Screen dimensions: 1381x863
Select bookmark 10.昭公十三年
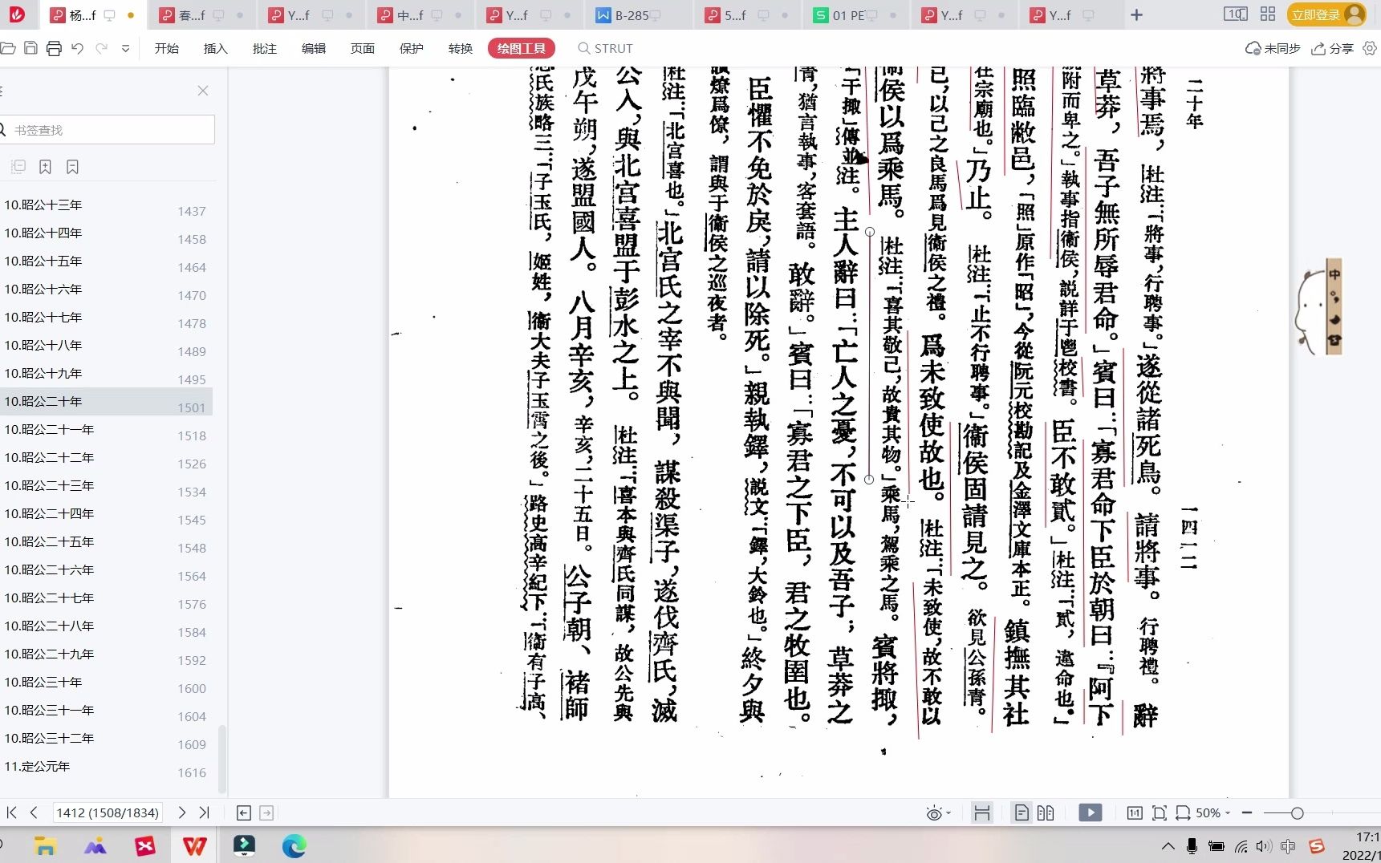[43, 205]
